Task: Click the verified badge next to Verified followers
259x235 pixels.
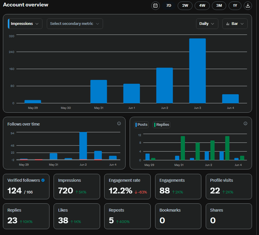Action: pyautogui.click(x=43, y=180)
